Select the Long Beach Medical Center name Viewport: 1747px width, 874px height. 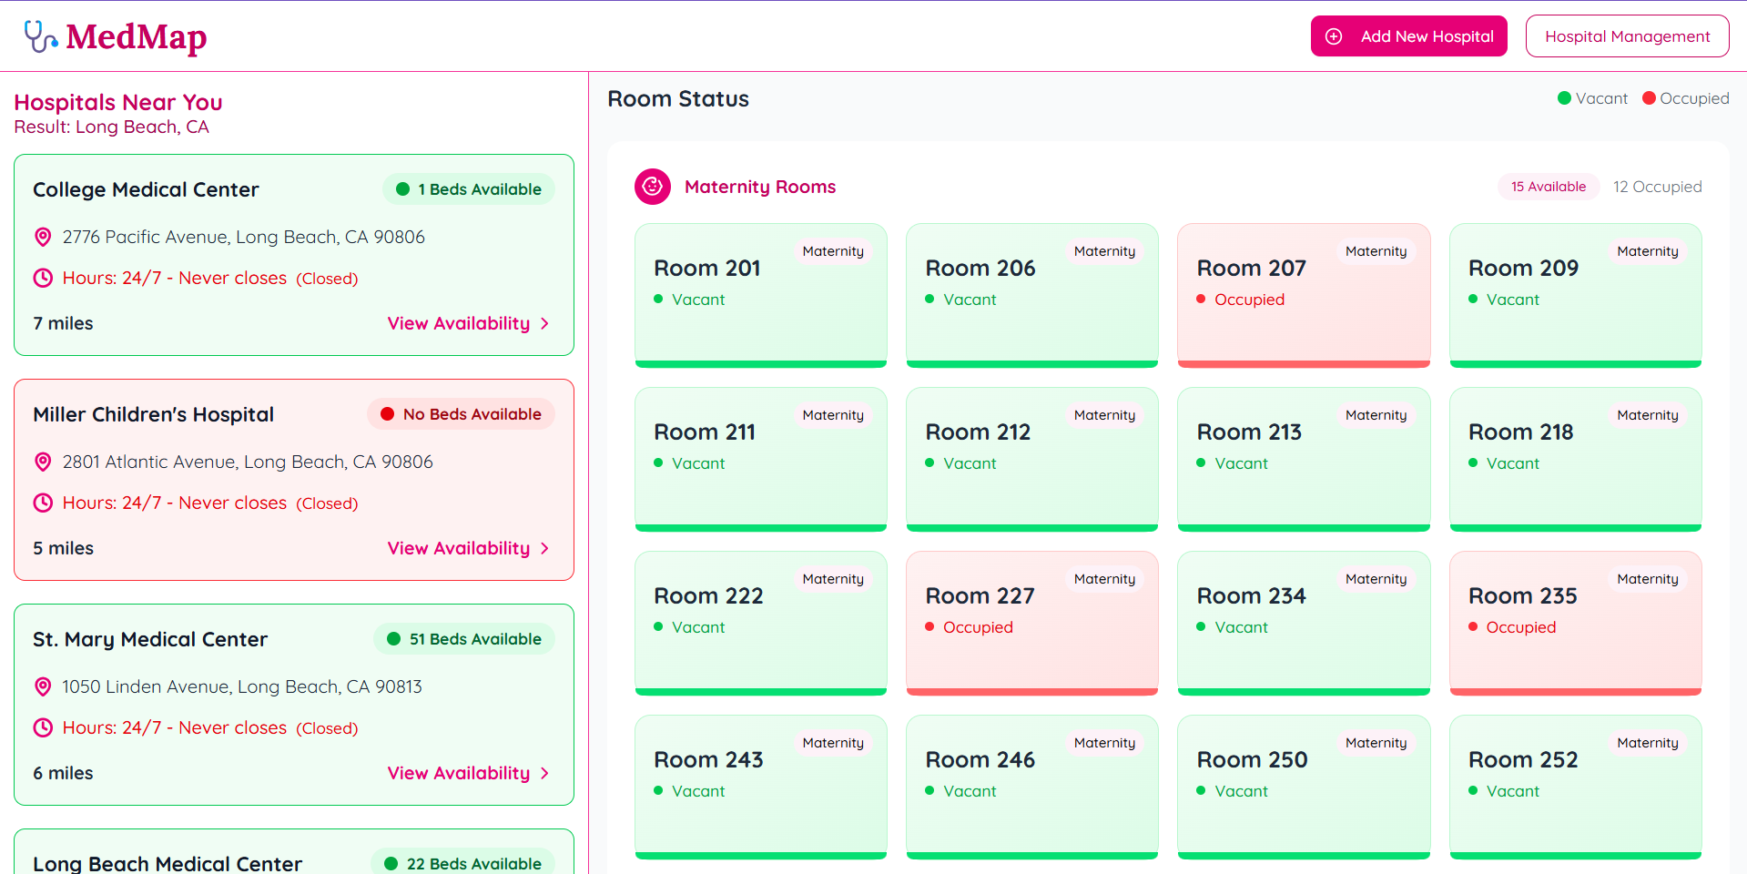(168, 863)
